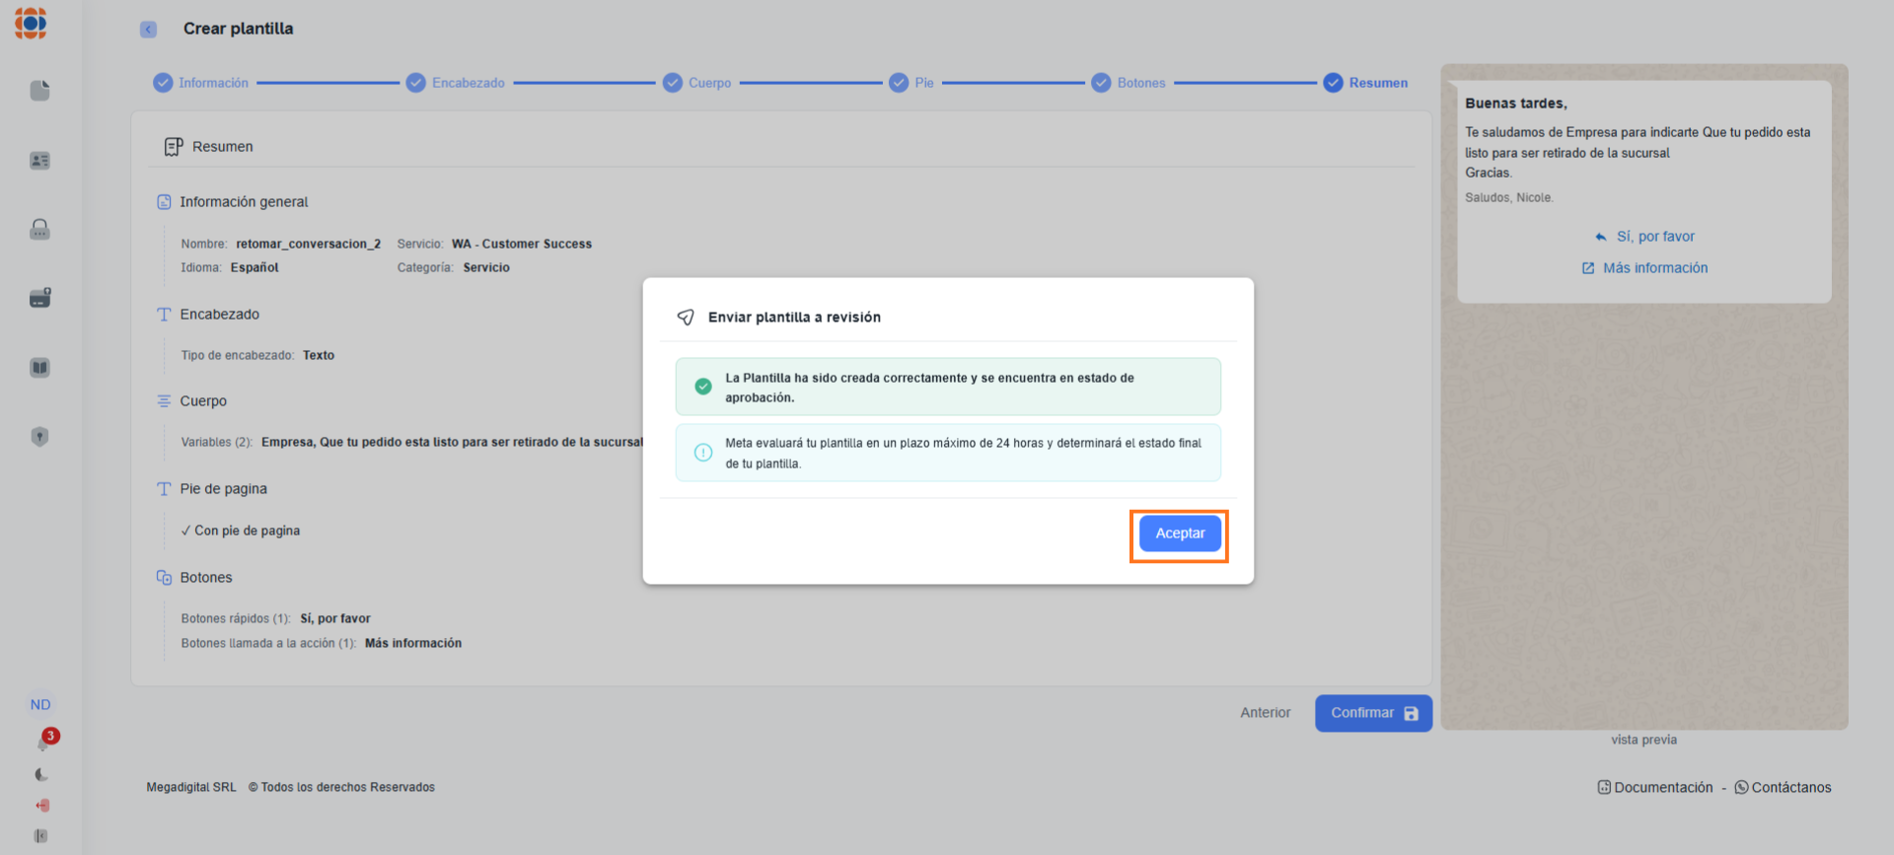
Task: Open the ND user avatar menu
Action: tap(40, 705)
